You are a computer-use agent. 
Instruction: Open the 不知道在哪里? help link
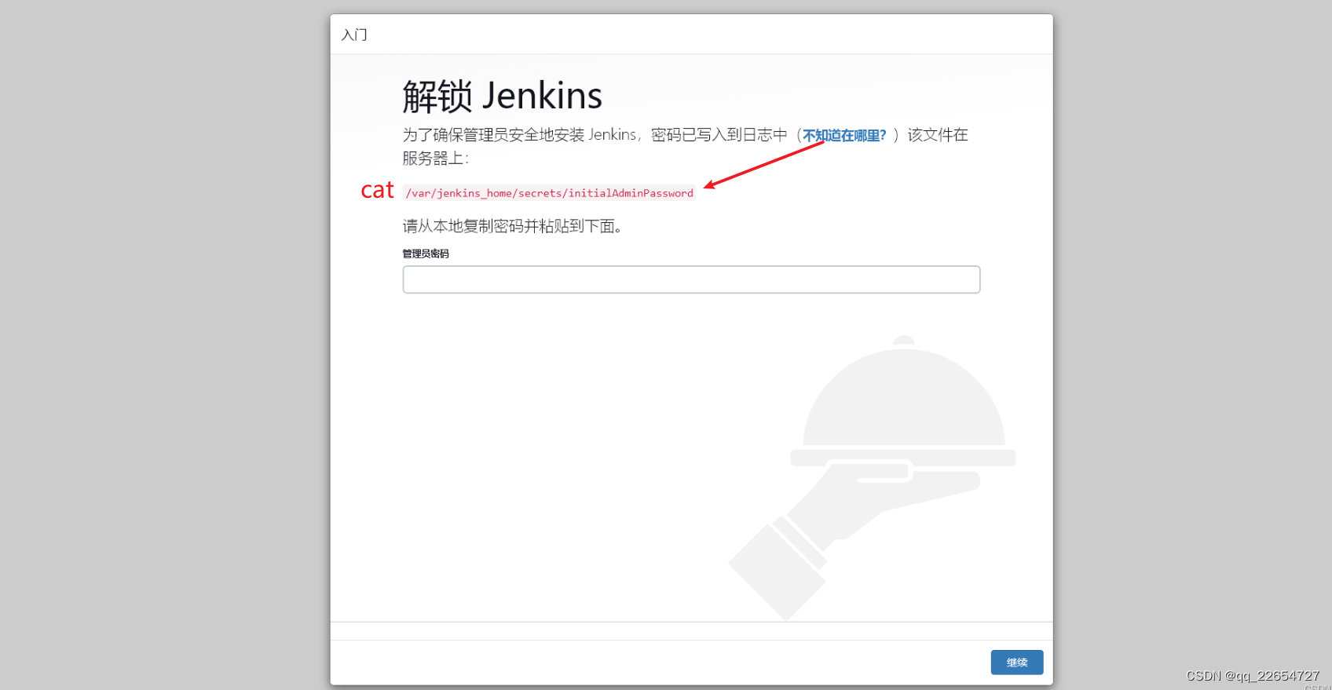coord(844,136)
